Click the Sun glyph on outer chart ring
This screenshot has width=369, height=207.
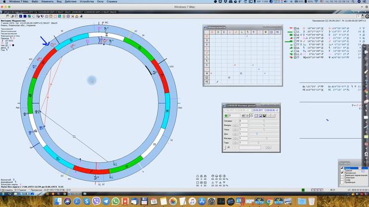pyautogui.click(x=52, y=45)
